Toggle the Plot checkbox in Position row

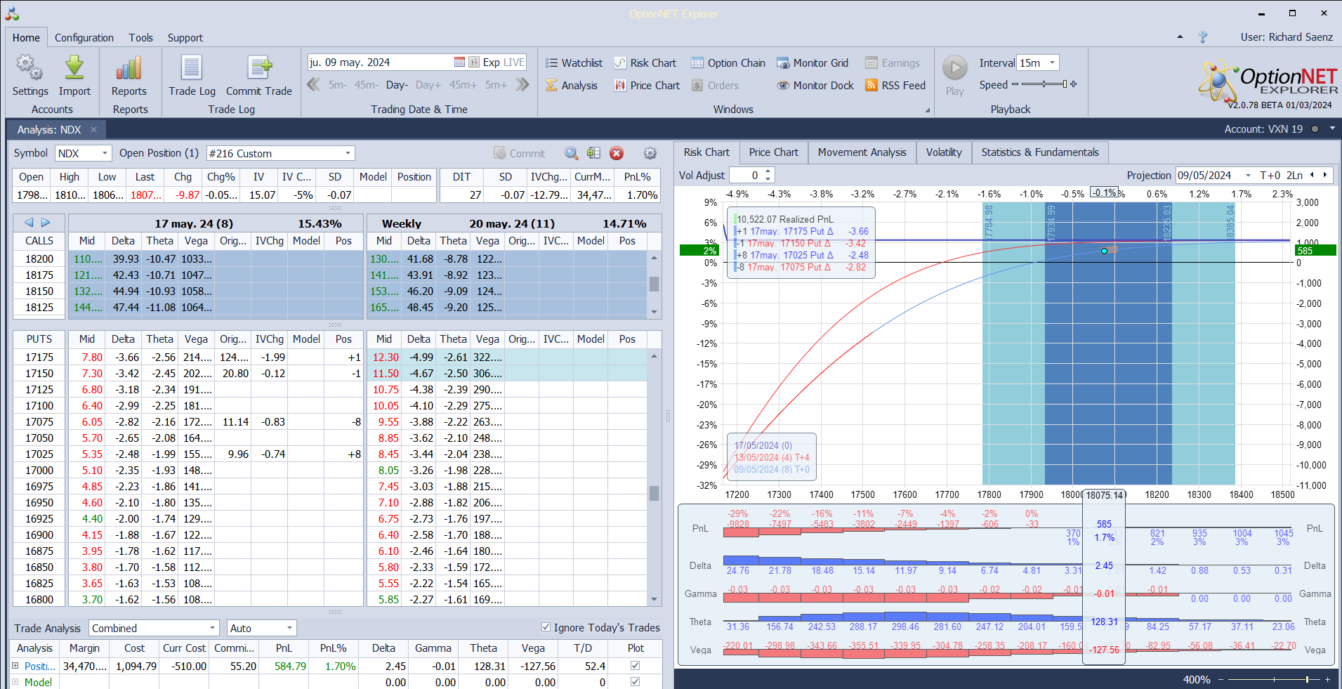click(x=635, y=665)
